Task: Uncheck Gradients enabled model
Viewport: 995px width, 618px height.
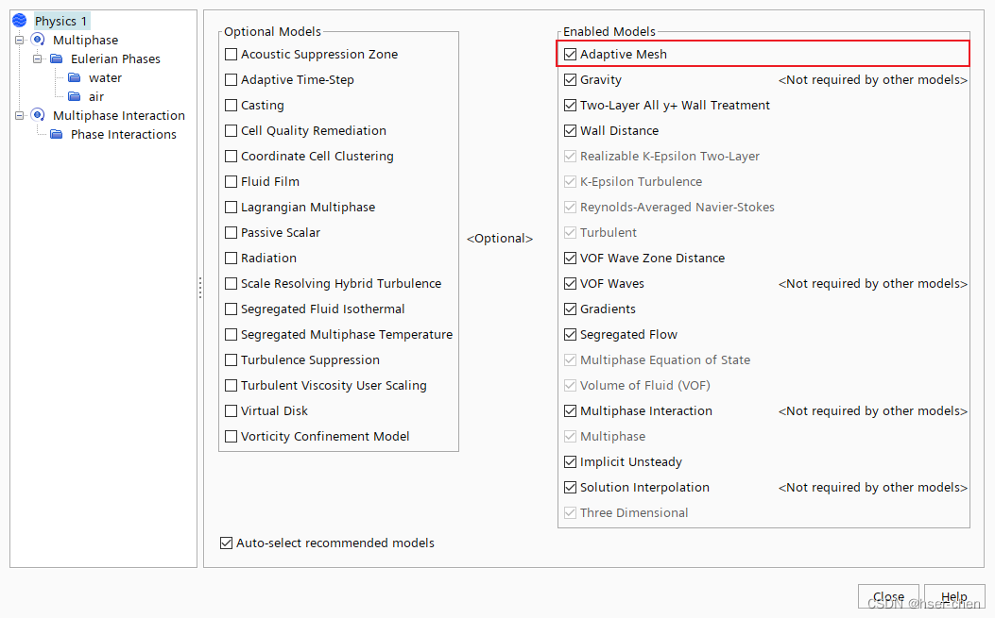Action: [x=571, y=309]
